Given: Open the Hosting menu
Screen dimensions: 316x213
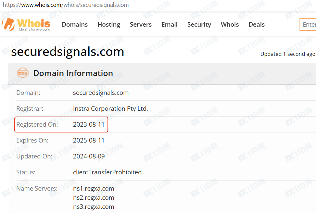Looking at the screenshot, I should 109,24.
